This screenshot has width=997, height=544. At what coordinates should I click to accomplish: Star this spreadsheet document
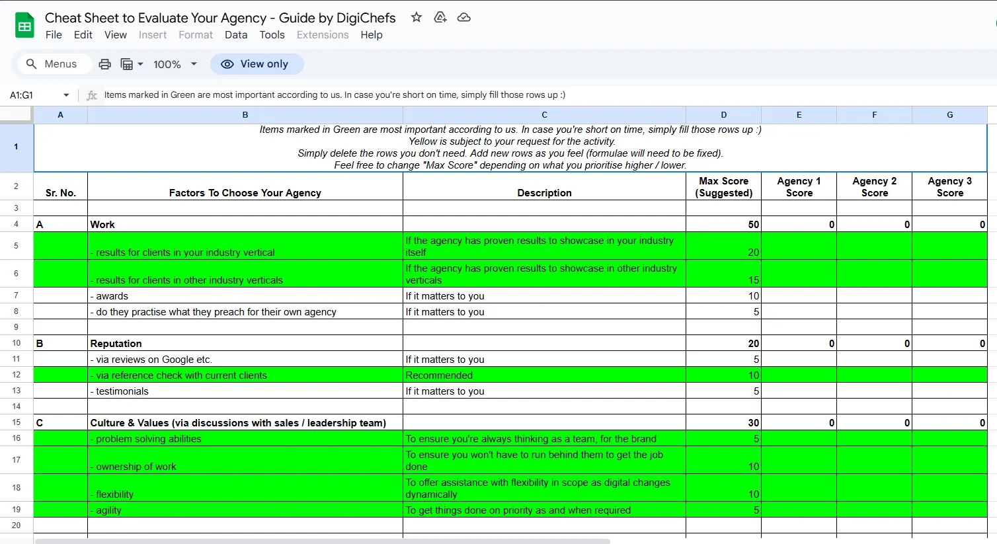coord(416,17)
